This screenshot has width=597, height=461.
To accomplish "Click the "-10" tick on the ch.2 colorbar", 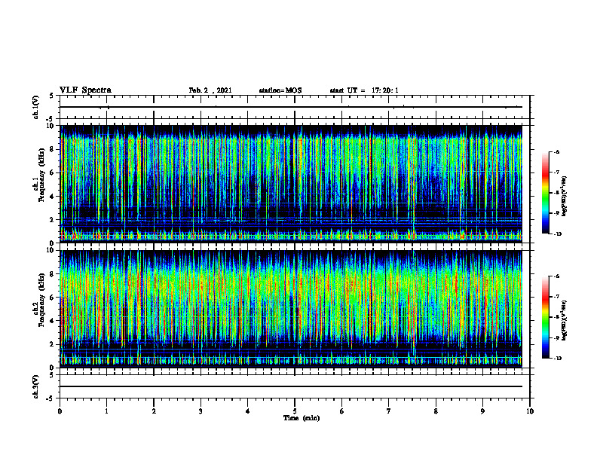I will point(557,358).
